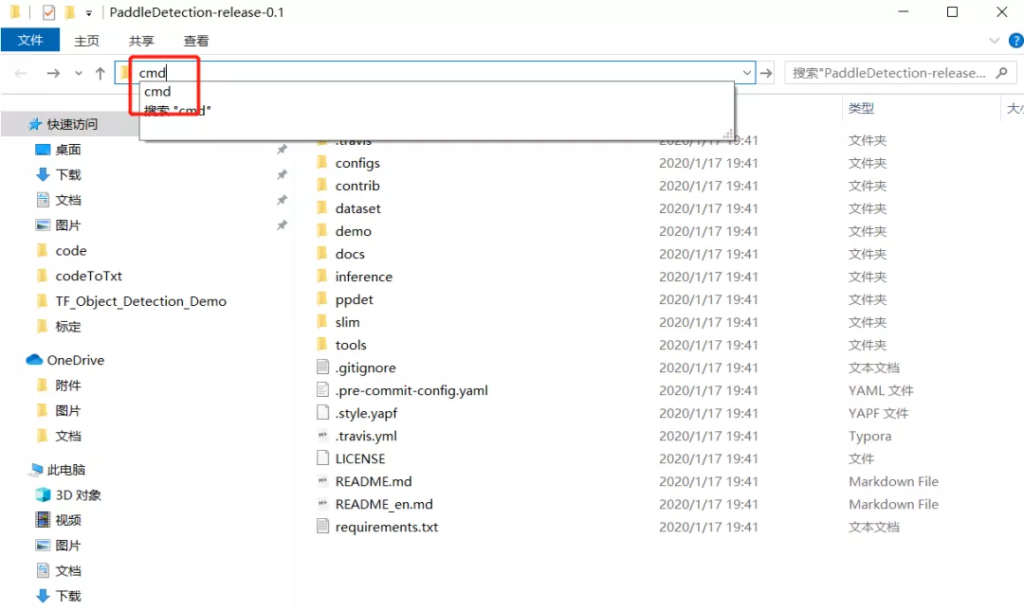
Task: Open 桌面 in quick access
Action: pyautogui.click(x=68, y=150)
